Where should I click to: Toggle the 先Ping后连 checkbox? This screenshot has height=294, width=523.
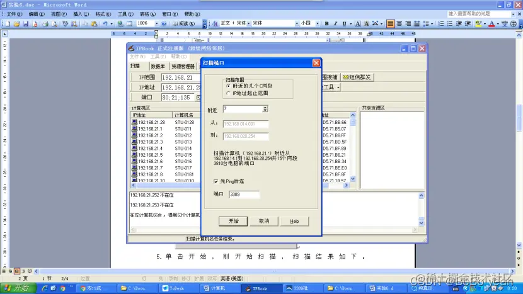pos(216,181)
